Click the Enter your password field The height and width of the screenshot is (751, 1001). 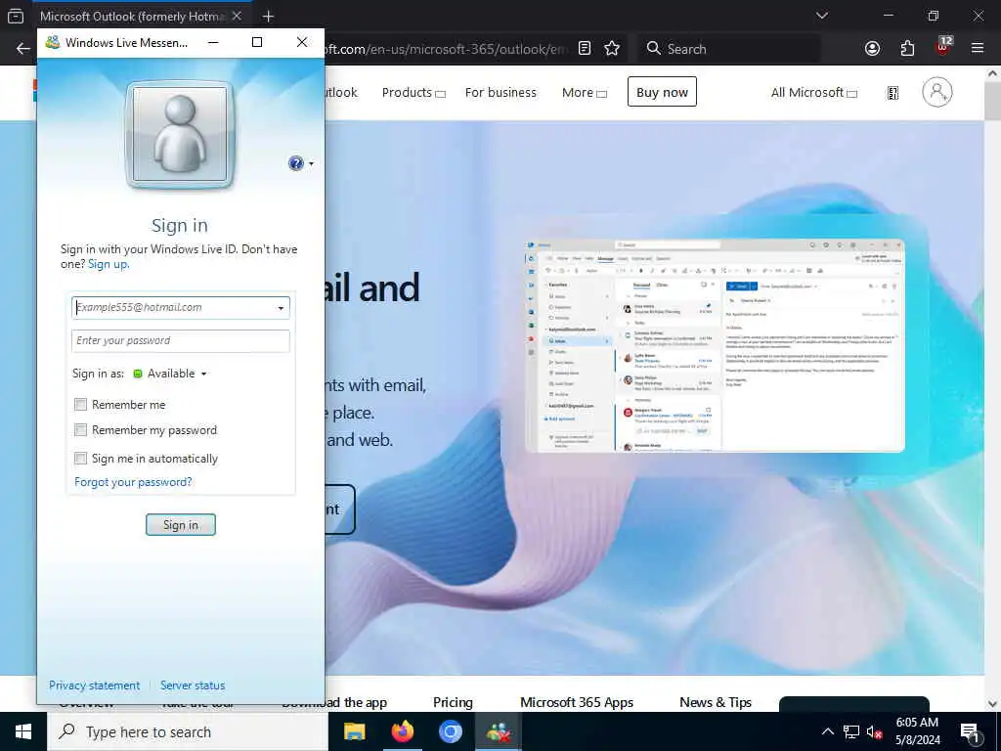coord(181,341)
